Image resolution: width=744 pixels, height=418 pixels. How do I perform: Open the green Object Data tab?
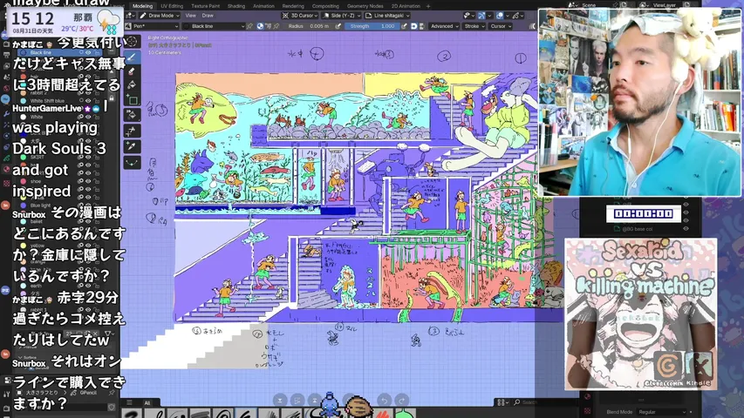click(6, 158)
